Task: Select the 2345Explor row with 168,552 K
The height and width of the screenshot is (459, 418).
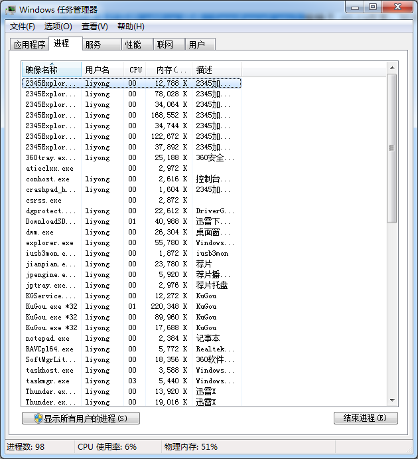Action: [131, 115]
